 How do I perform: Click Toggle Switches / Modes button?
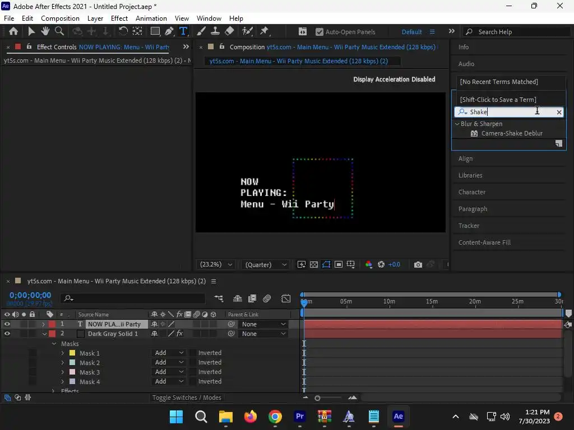[187, 398]
